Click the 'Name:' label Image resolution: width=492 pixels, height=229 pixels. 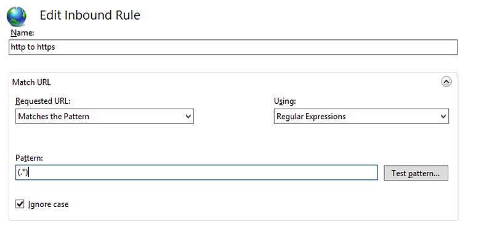(22, 33)
